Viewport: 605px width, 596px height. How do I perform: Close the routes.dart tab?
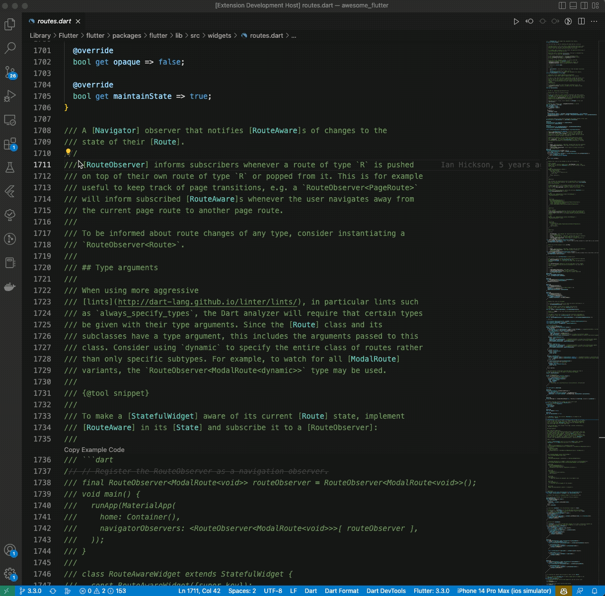(78, 21)
